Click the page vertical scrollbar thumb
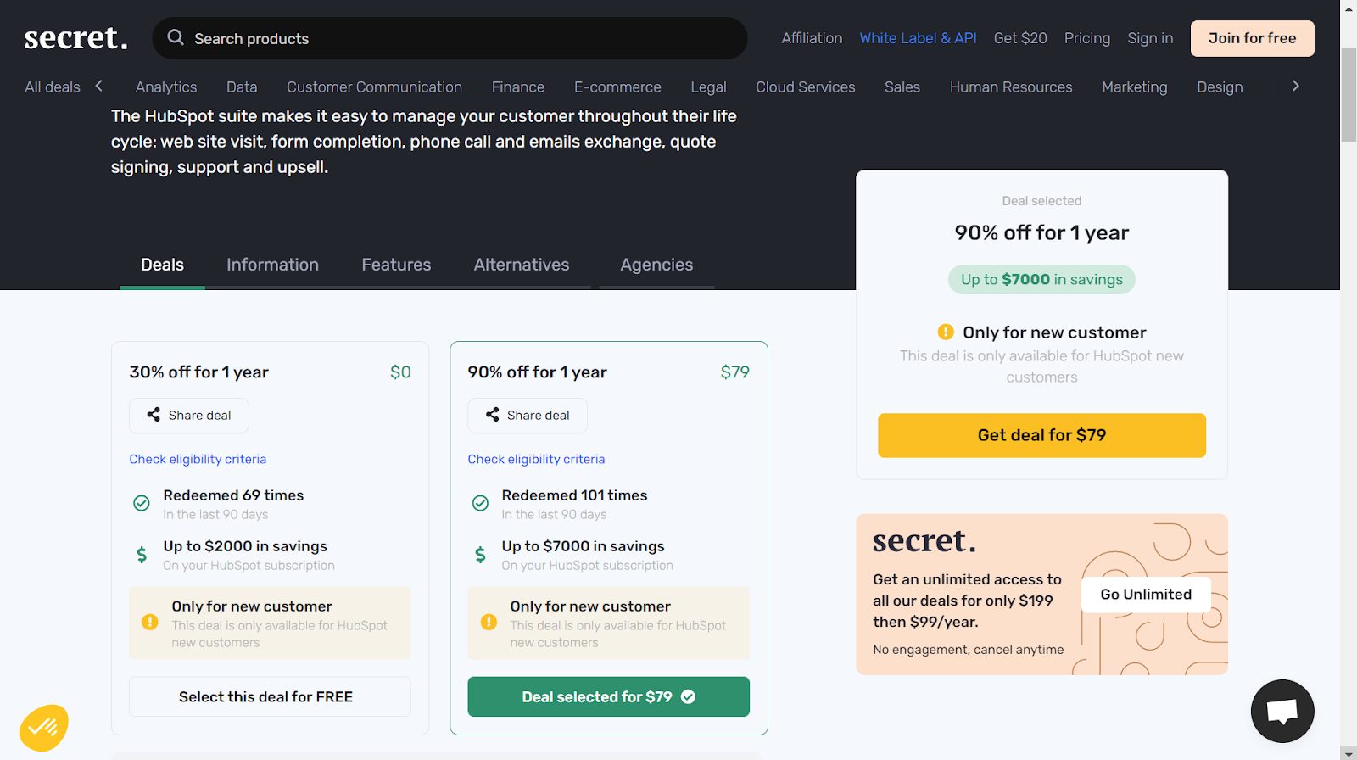This screenshot has width=1357, height=760. tap(1349, 93)
